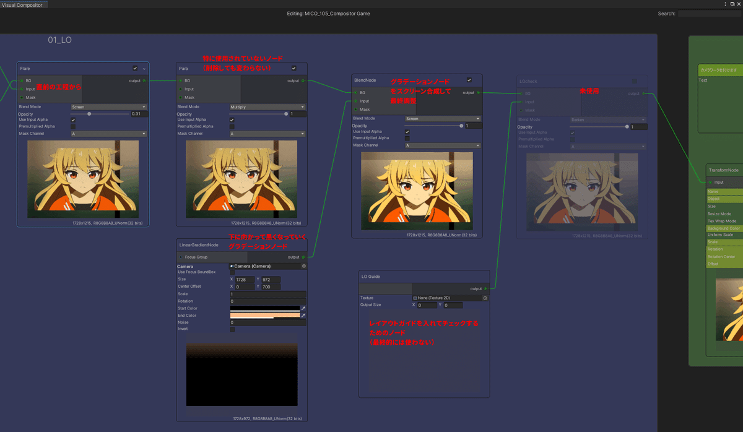Toggle Premultiplied Alpha in Flare node
The width and height of the screenshot is (743, 432).
[x=74, y=126]
